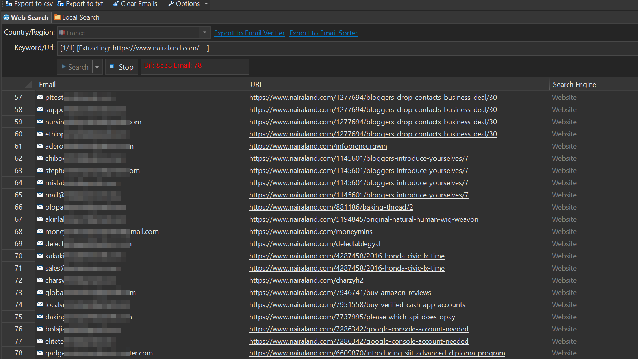Image resolution: width=638 pixels, height=359 pixels.
Task: Open the nairaland infopreneurqwin URL in row 61
Action: pyautogui.click(x=318, y=146)
